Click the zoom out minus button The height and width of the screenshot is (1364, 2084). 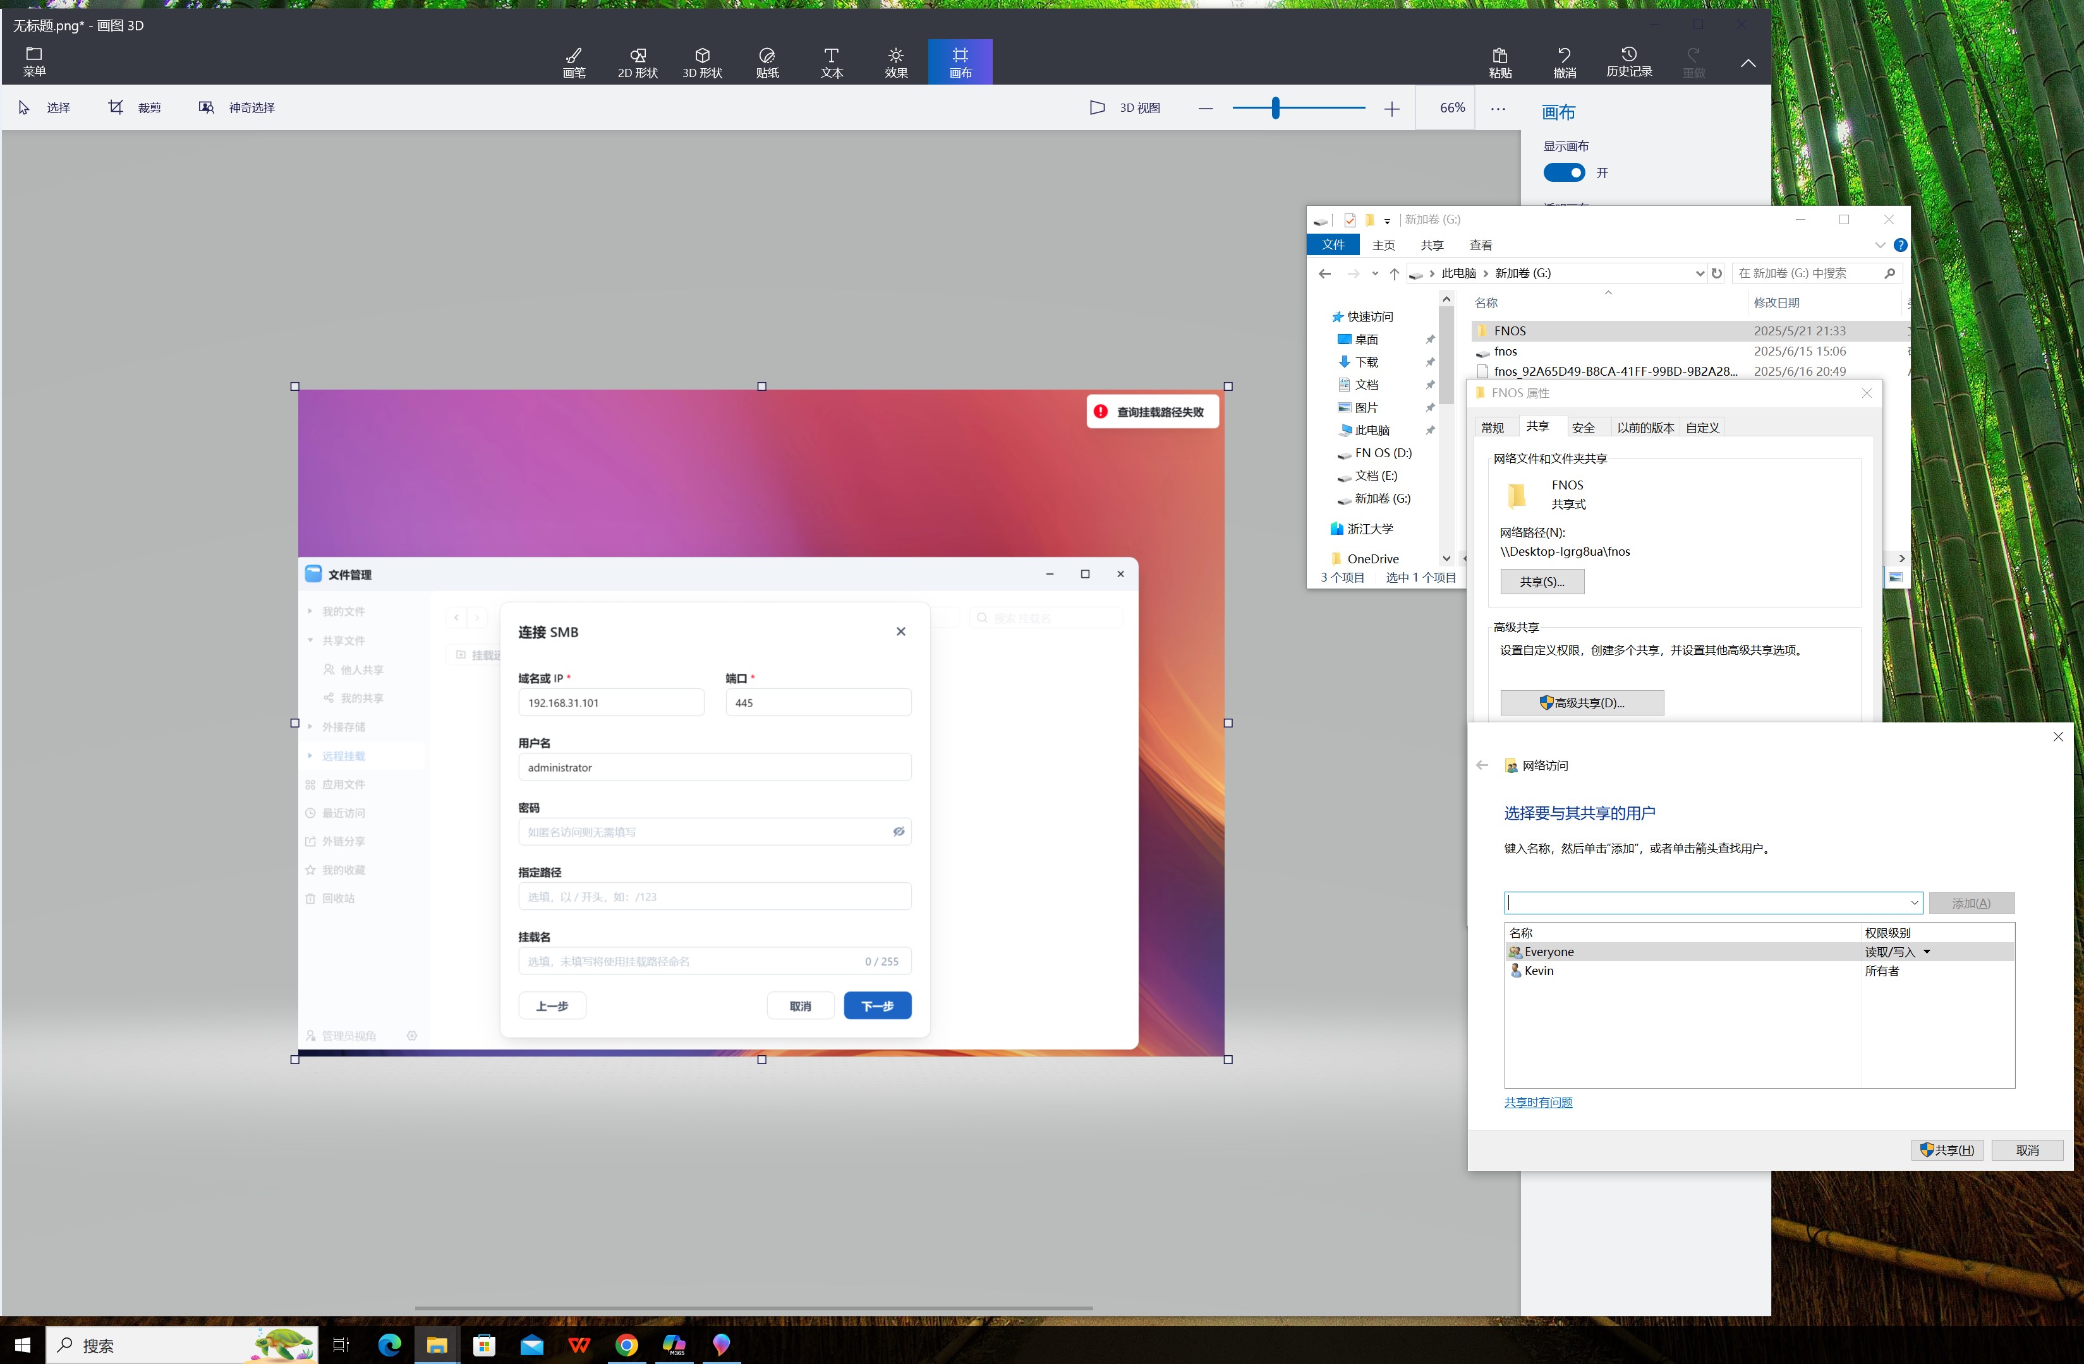click(1206, 109)
